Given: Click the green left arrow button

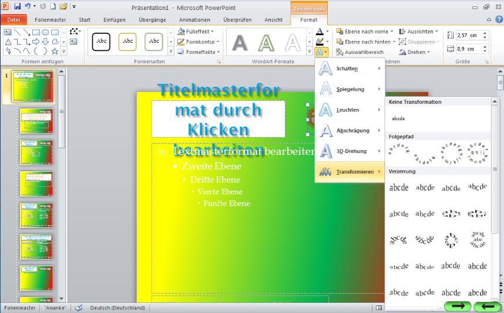Looking at the screenshot, I should (487, 306).
